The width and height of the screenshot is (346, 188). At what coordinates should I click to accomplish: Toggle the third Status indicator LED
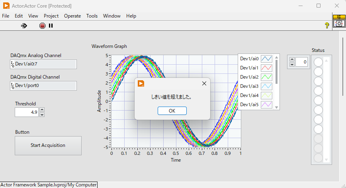pos(318,81)
